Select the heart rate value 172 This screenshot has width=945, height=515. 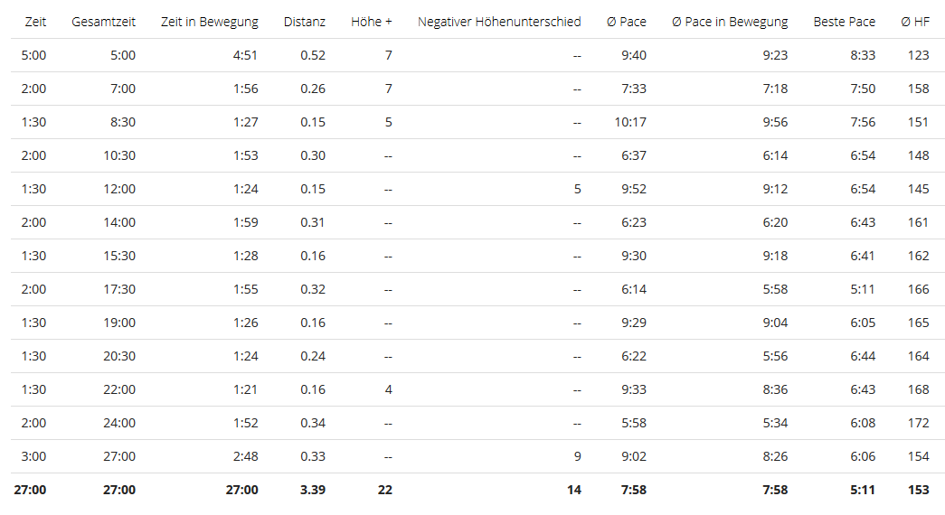click(x=918, y=423)
